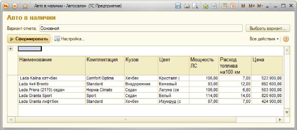The width and height of the screenshot is (297, 130).
Task: Click the horizontal scrollbar left arrow
Action: 11,120
